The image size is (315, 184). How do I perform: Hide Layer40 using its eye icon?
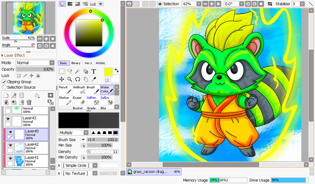click(x=10, y=132)
